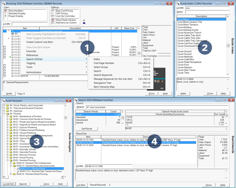
Task: Click the undo arrow icon beside Show Paste Window
Action: [x=84, y=20]
